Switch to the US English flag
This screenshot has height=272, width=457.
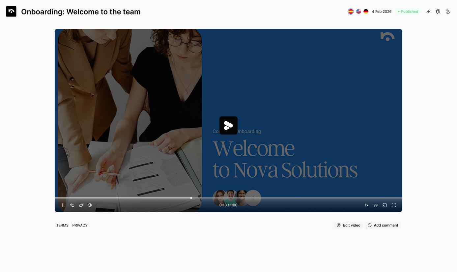(358, 12)
